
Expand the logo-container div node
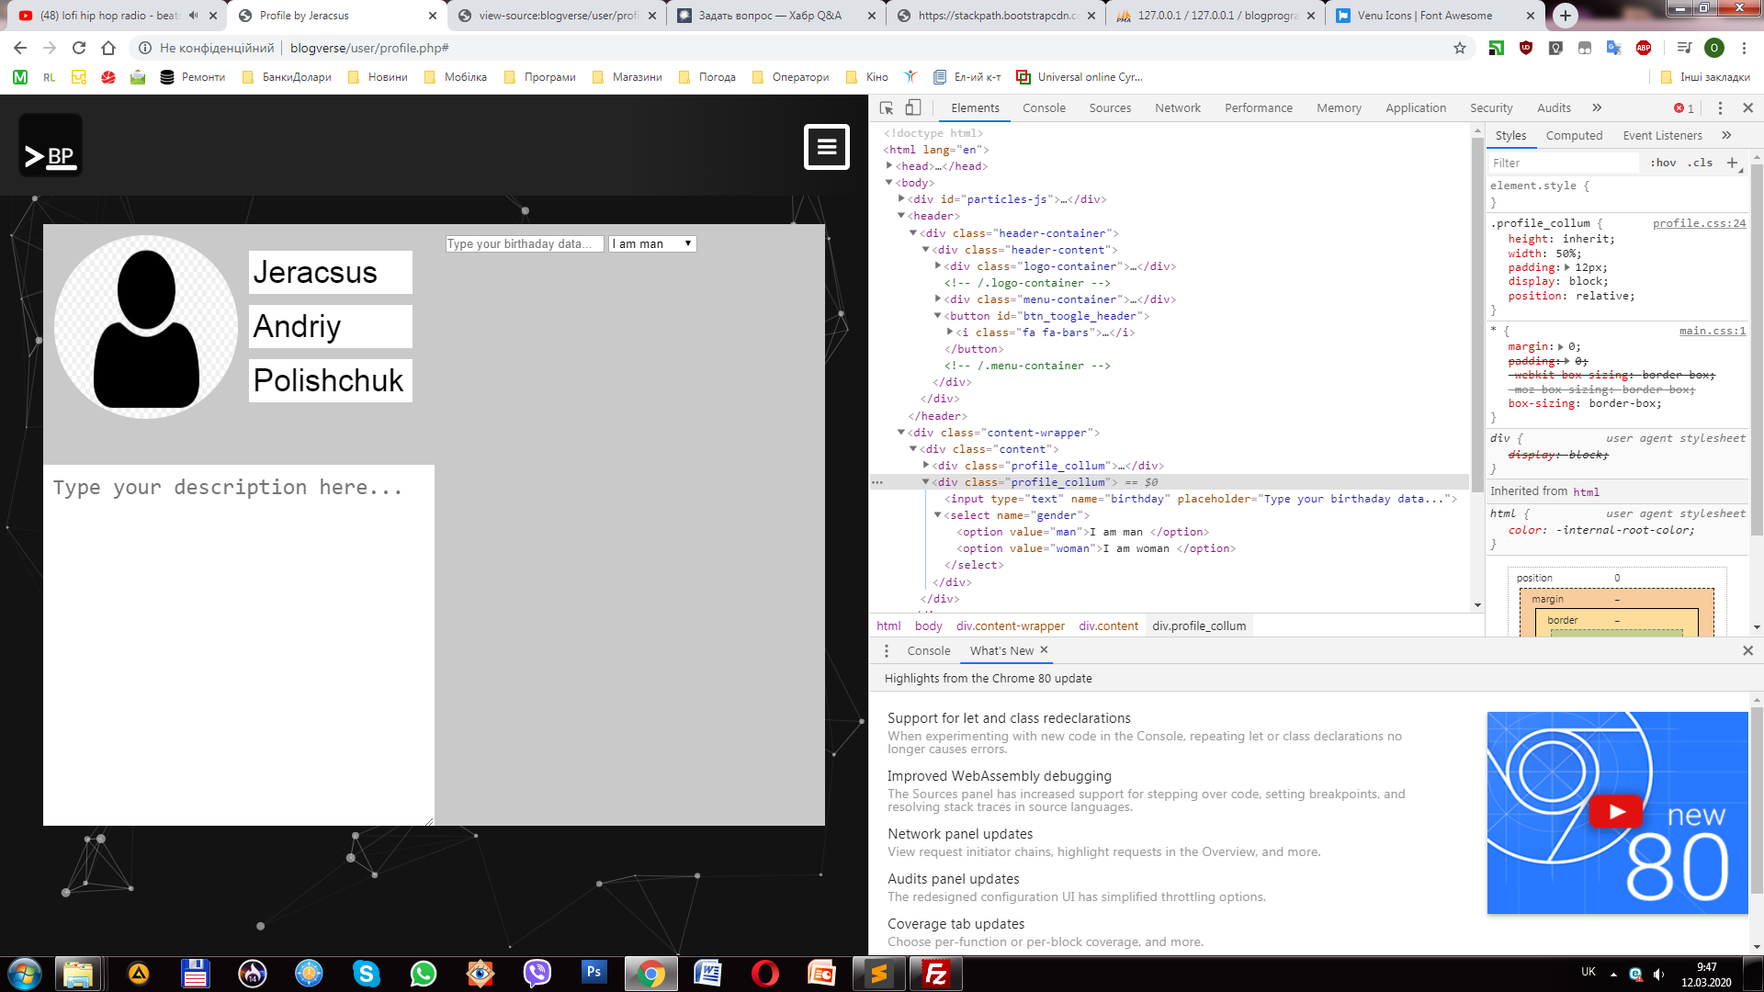pos(938,266)
